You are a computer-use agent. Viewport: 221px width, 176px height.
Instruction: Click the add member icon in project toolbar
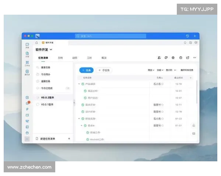(159, 58)
